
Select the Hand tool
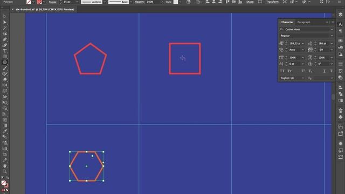tap(5, 166)
